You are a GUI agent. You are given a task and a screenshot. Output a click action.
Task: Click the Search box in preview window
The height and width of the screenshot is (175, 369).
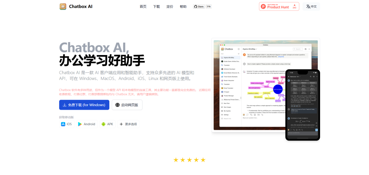tap(298, 49)
